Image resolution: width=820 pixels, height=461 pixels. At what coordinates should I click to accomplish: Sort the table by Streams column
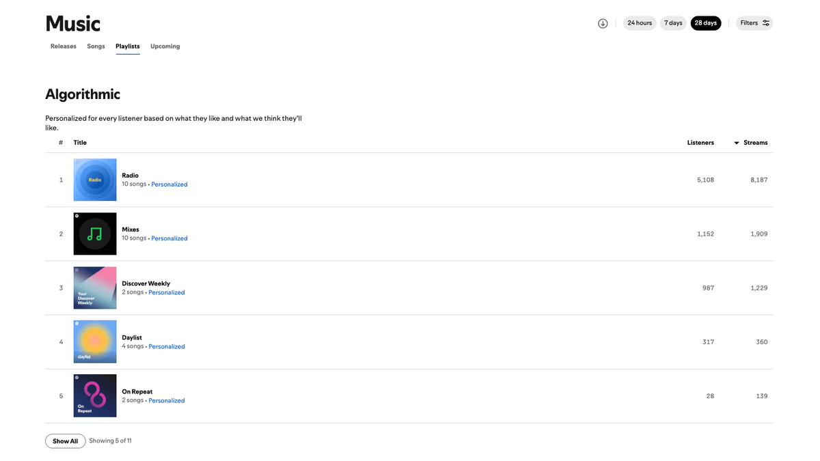tap(751, 143)
